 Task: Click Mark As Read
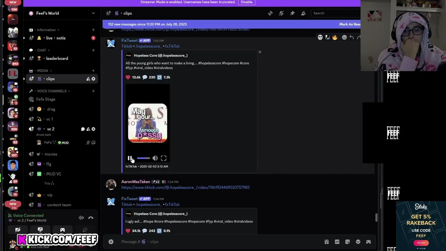(350, 24)
